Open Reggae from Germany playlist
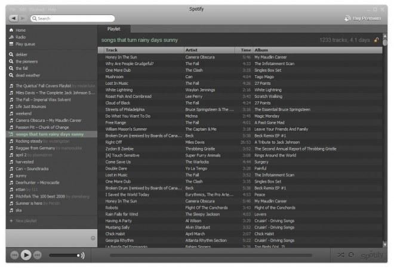394x268 pixels. (35, 148)
